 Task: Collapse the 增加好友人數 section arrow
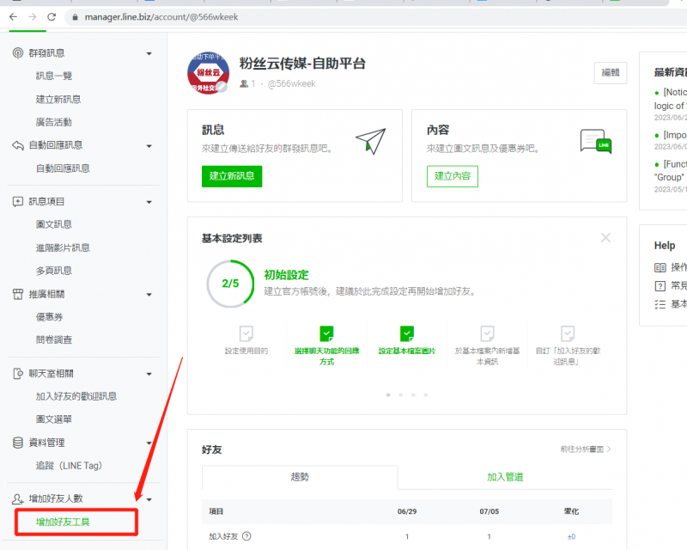[x=149, y=499]
